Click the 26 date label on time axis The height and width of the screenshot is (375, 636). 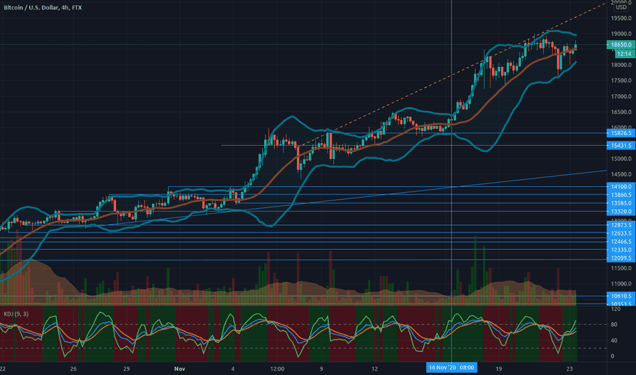click(73, 368)
